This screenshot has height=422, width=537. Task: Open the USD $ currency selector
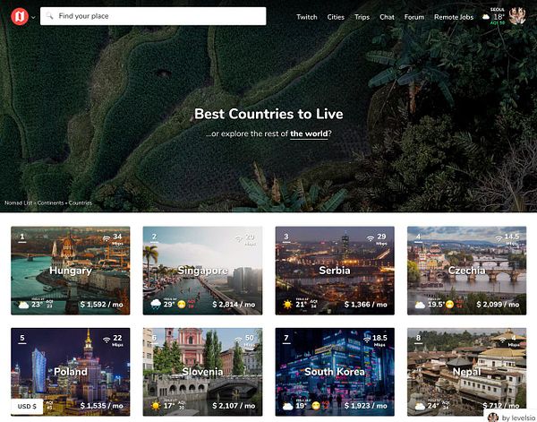[x=27, y=406]
